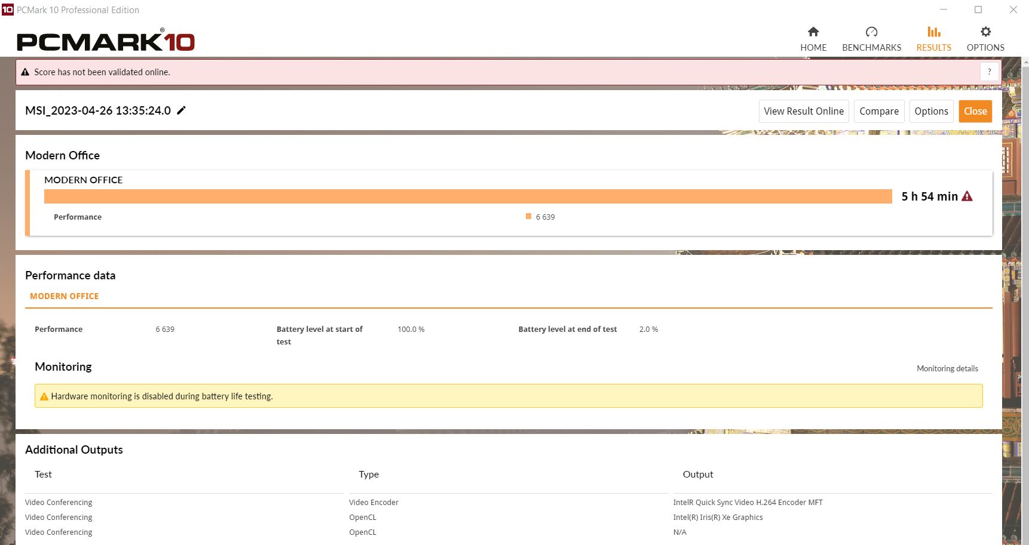The image size is (1029, 545).
Task: Click the N/A output cell
Action: point(679,532)
